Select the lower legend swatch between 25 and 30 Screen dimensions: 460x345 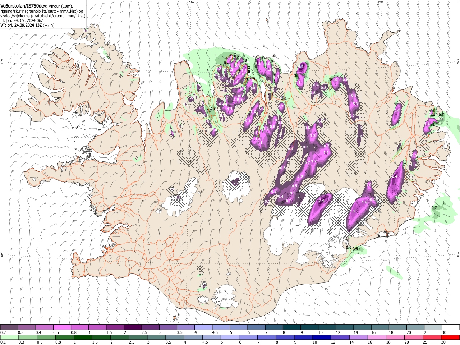[x=432, y=337]
